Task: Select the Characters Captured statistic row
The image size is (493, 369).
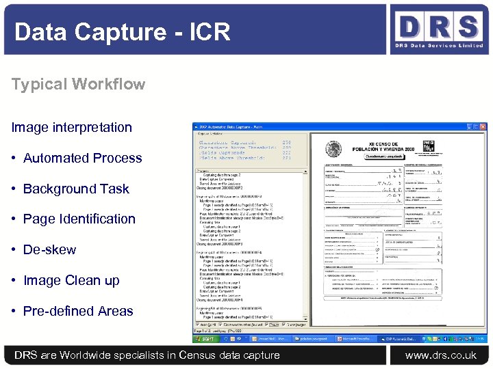Action: pos(245,142)
